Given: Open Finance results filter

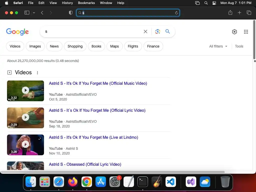Looking at the screenshot, I should click(153, 46).
